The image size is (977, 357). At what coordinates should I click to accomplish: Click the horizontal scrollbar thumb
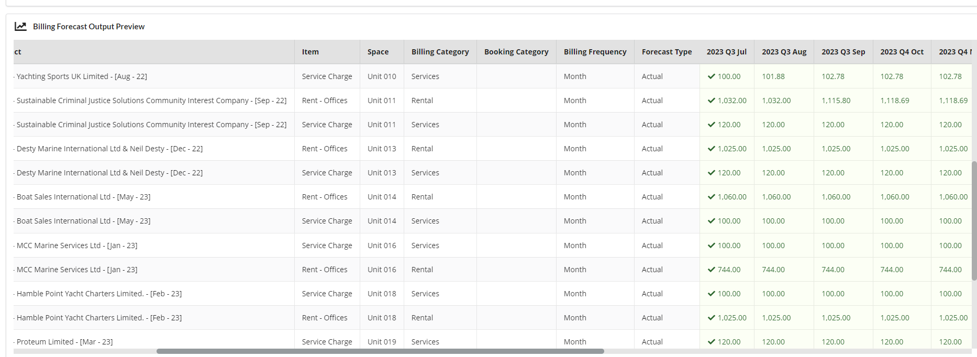click(380, 351)
